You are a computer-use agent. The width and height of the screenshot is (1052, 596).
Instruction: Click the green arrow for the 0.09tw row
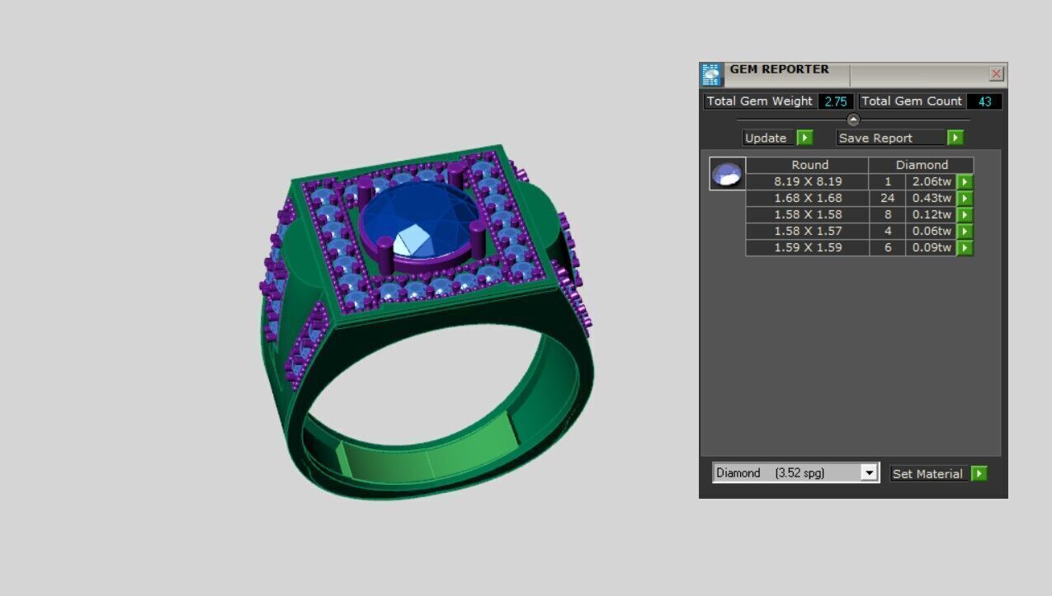(x=965, y=247)
